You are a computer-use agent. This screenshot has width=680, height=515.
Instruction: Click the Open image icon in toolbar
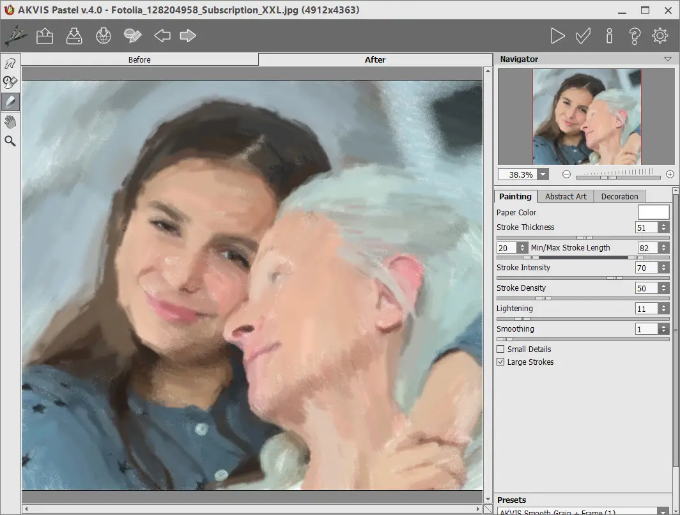point(45,36)
